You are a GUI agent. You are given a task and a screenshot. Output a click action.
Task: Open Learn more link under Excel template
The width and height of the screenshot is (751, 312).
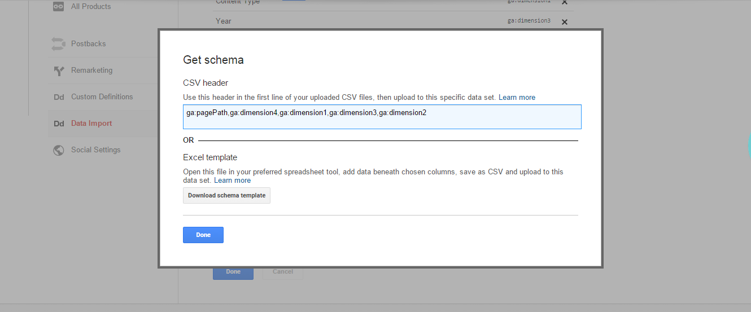click(x=232, y=181)
